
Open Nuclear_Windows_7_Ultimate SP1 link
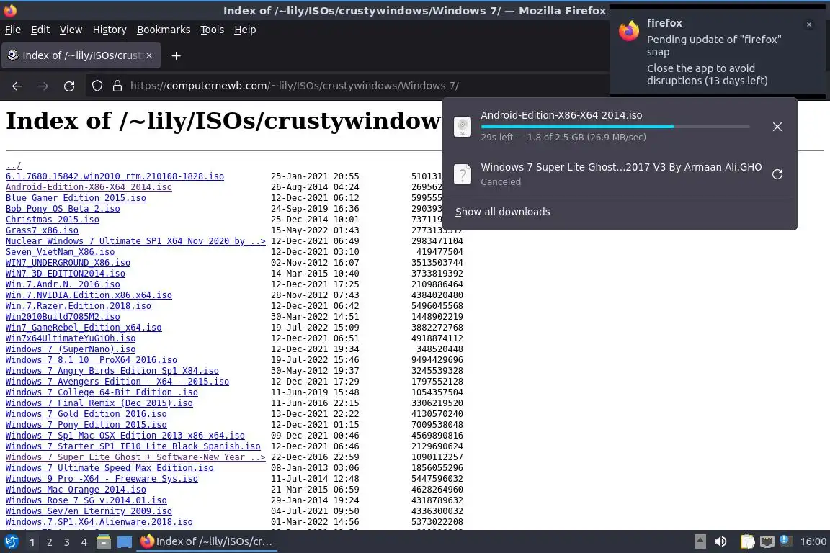click(135, 240)
